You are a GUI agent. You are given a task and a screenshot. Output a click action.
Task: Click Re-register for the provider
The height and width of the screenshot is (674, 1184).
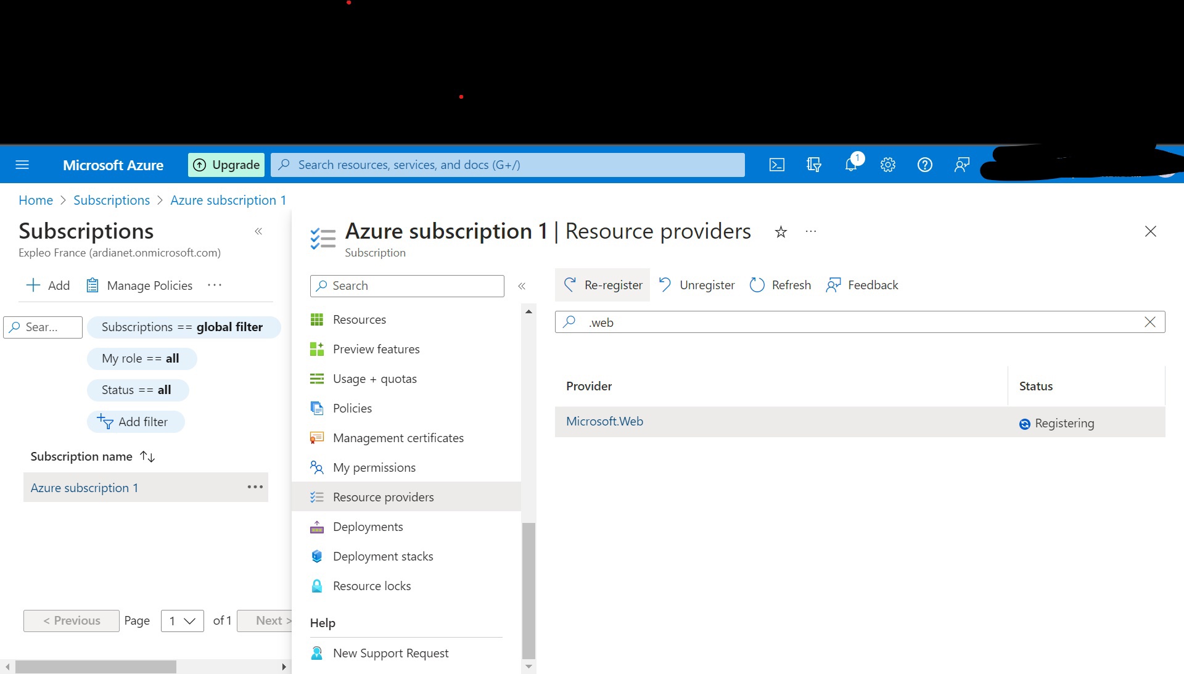(x=602, y=285)
